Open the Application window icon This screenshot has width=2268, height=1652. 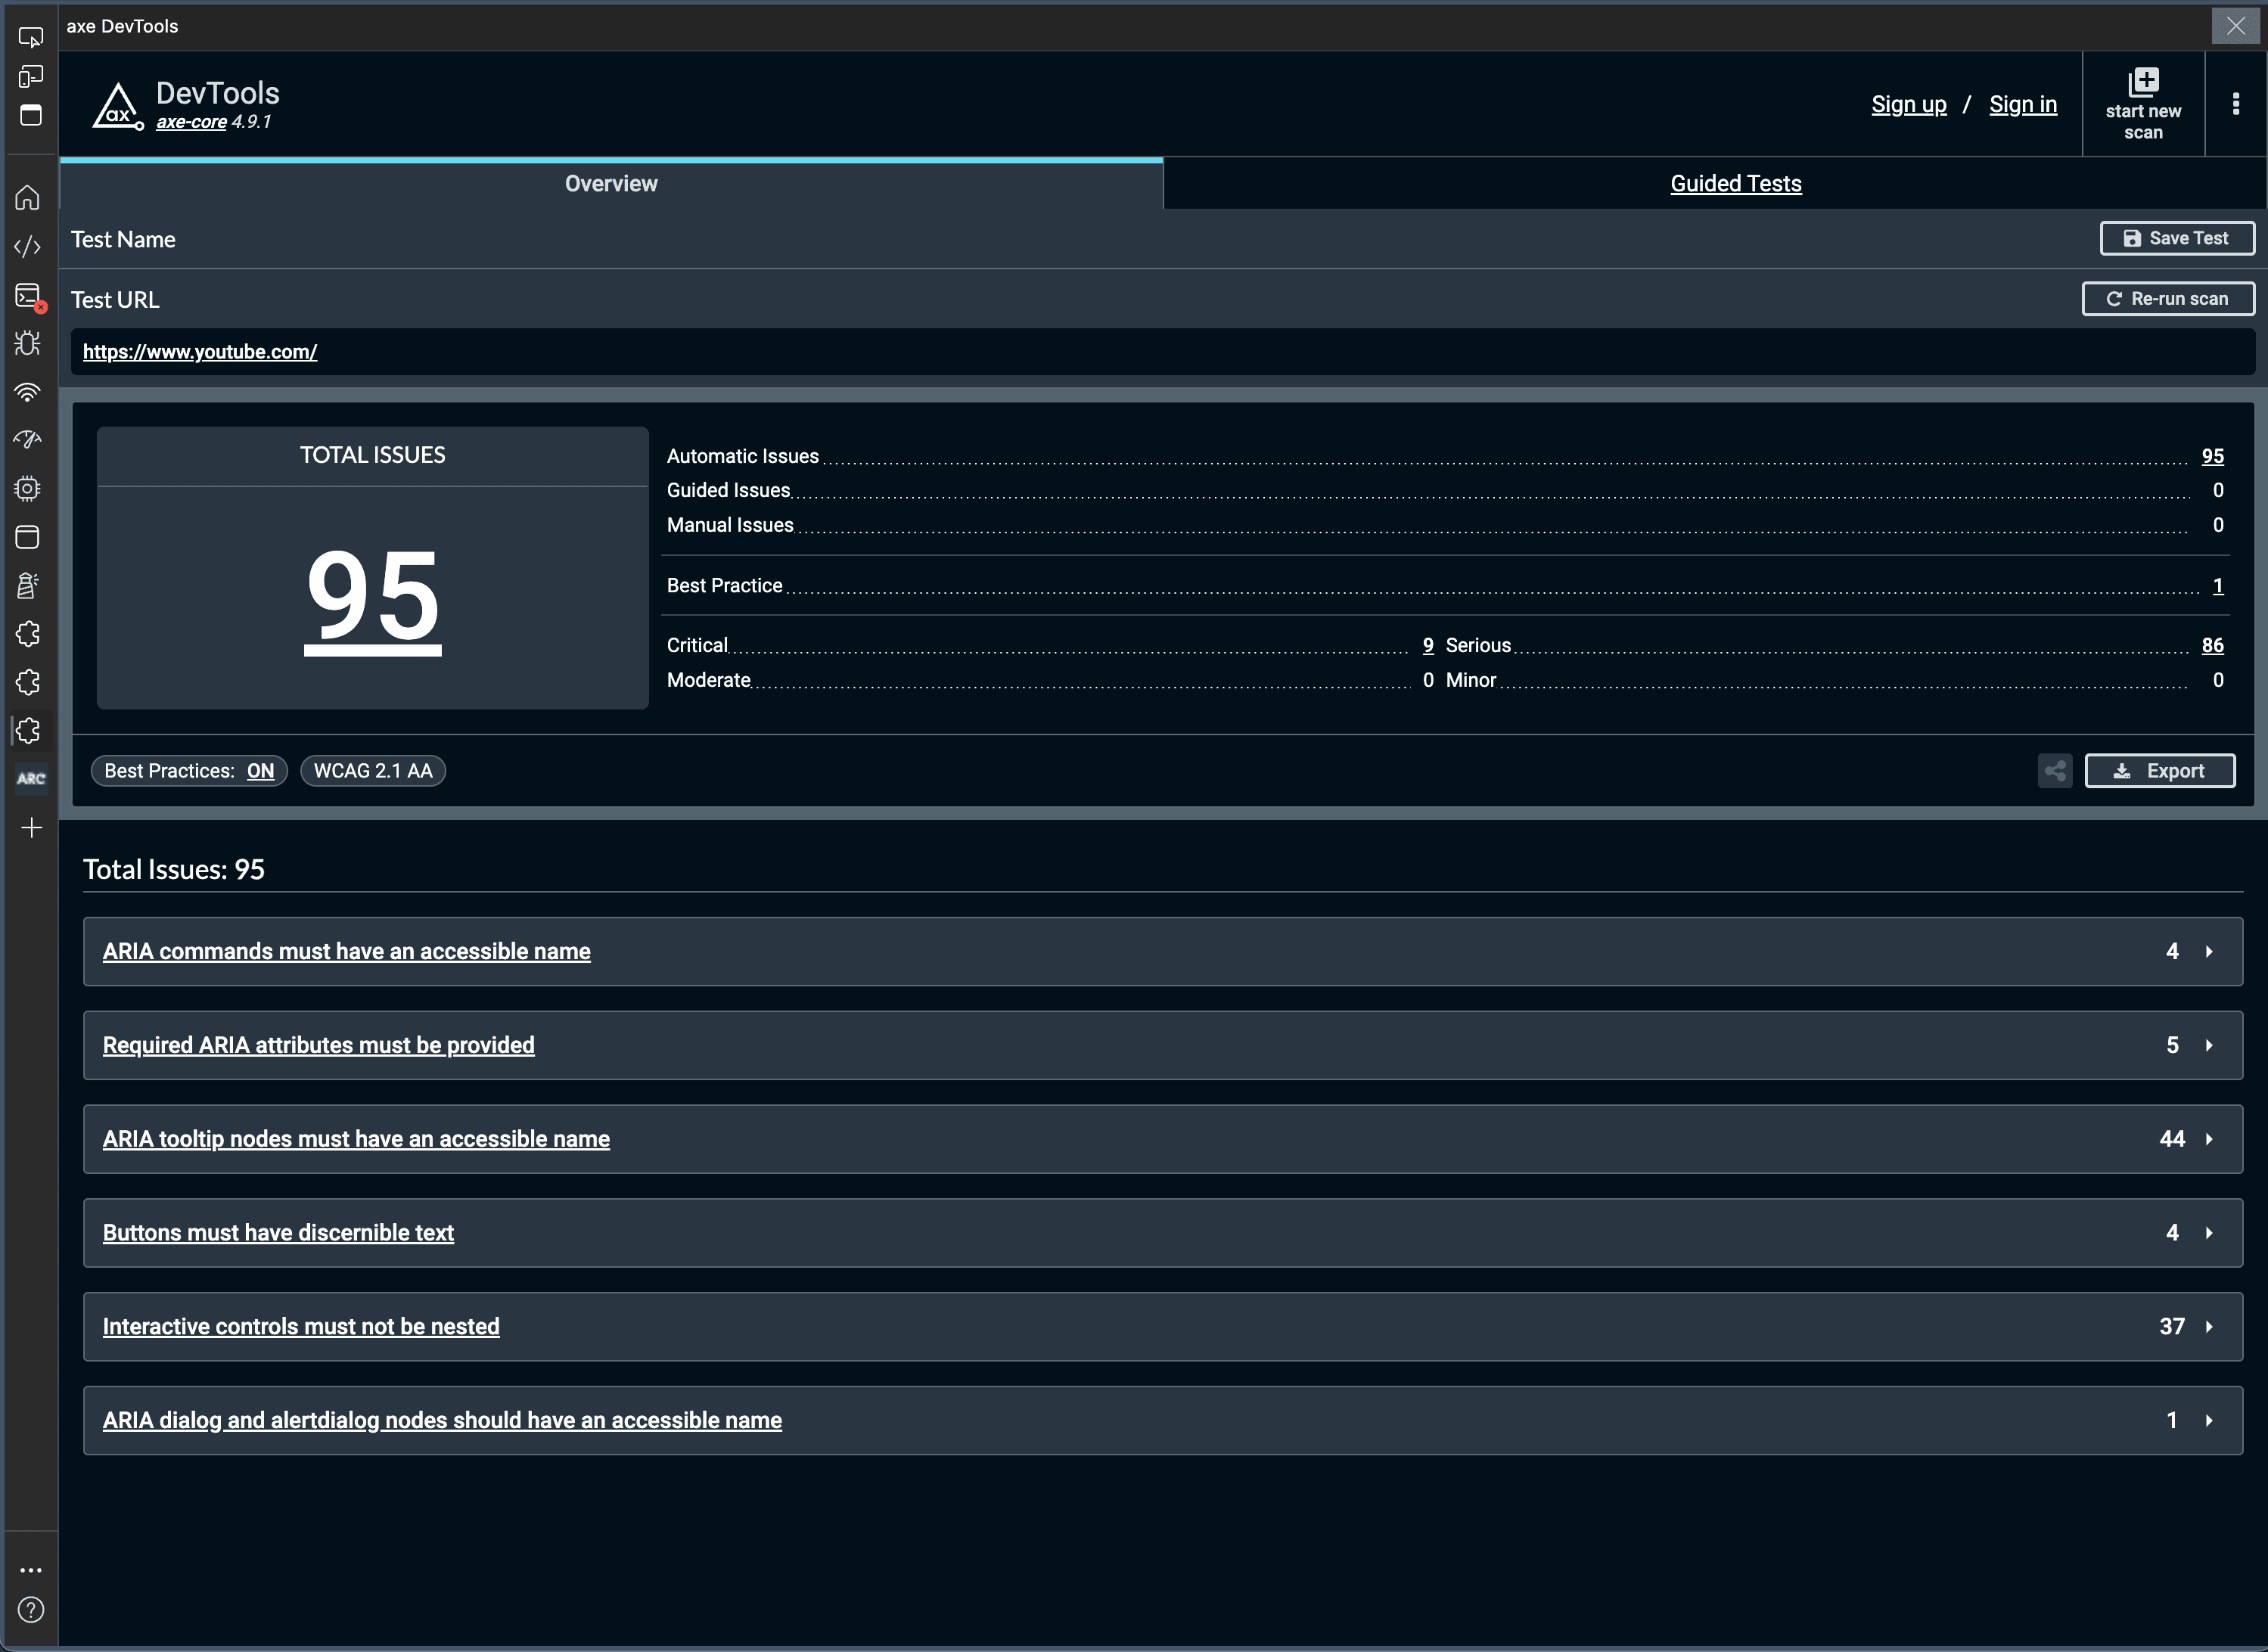(x=28, y=538)
